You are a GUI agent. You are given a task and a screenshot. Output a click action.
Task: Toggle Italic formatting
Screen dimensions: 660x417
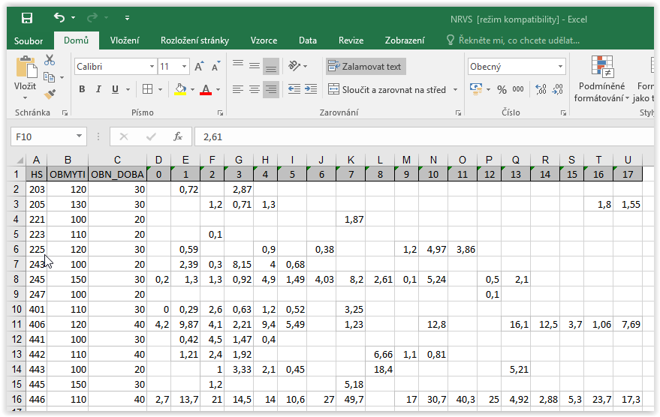(x=98, y=89)
